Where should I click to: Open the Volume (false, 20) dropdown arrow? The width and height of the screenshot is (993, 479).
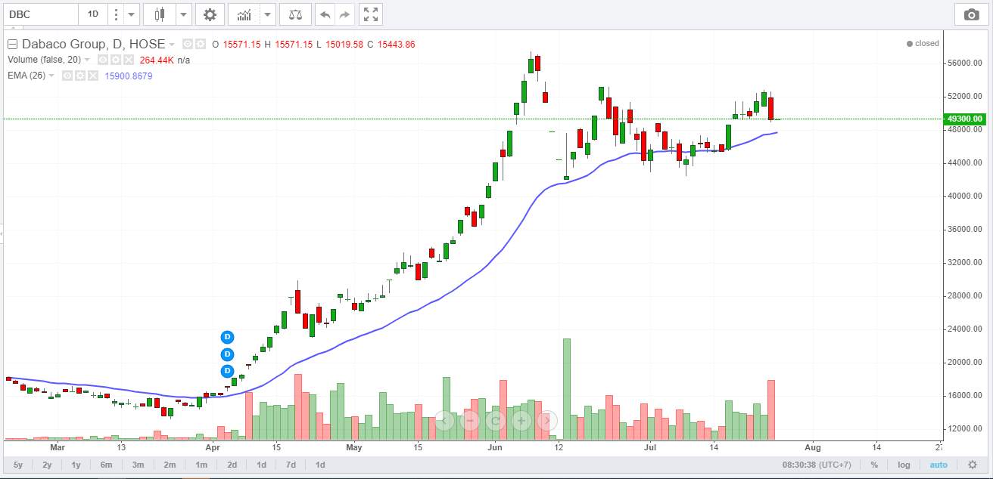[87, 60]
